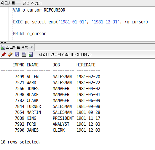Click the JOB column header
The width and height of the screenshot is (155, 150).
56,65
